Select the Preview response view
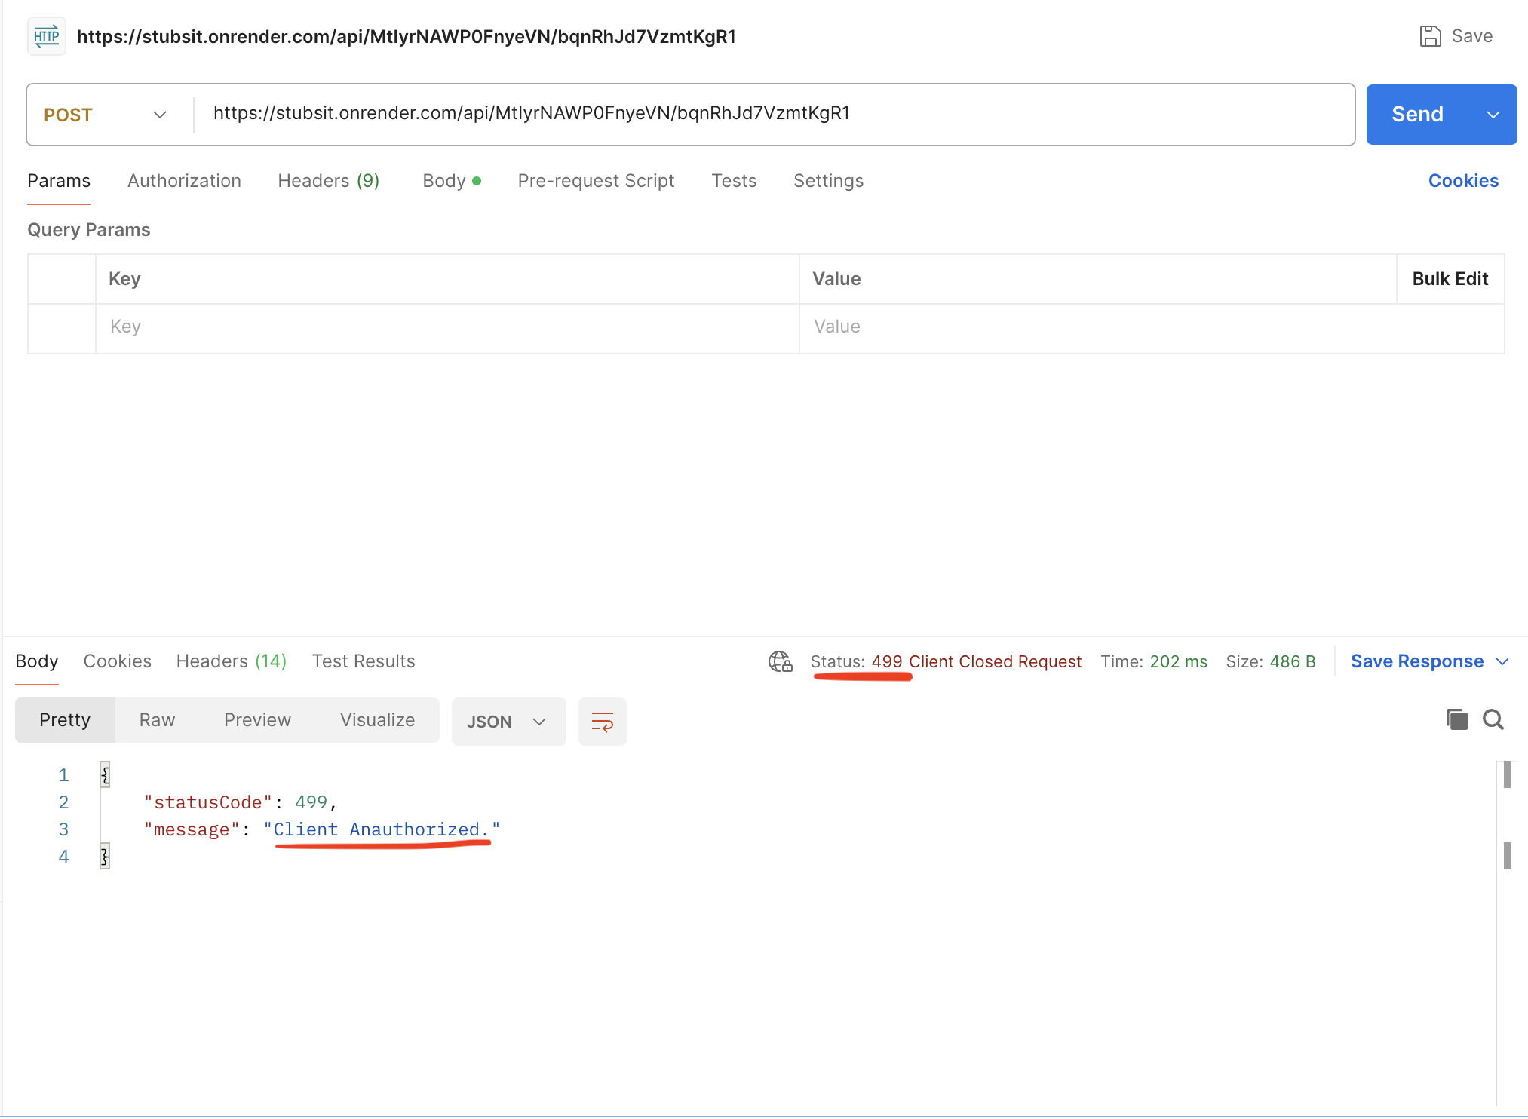The image size is (1528, 1119). coord(257,720)
